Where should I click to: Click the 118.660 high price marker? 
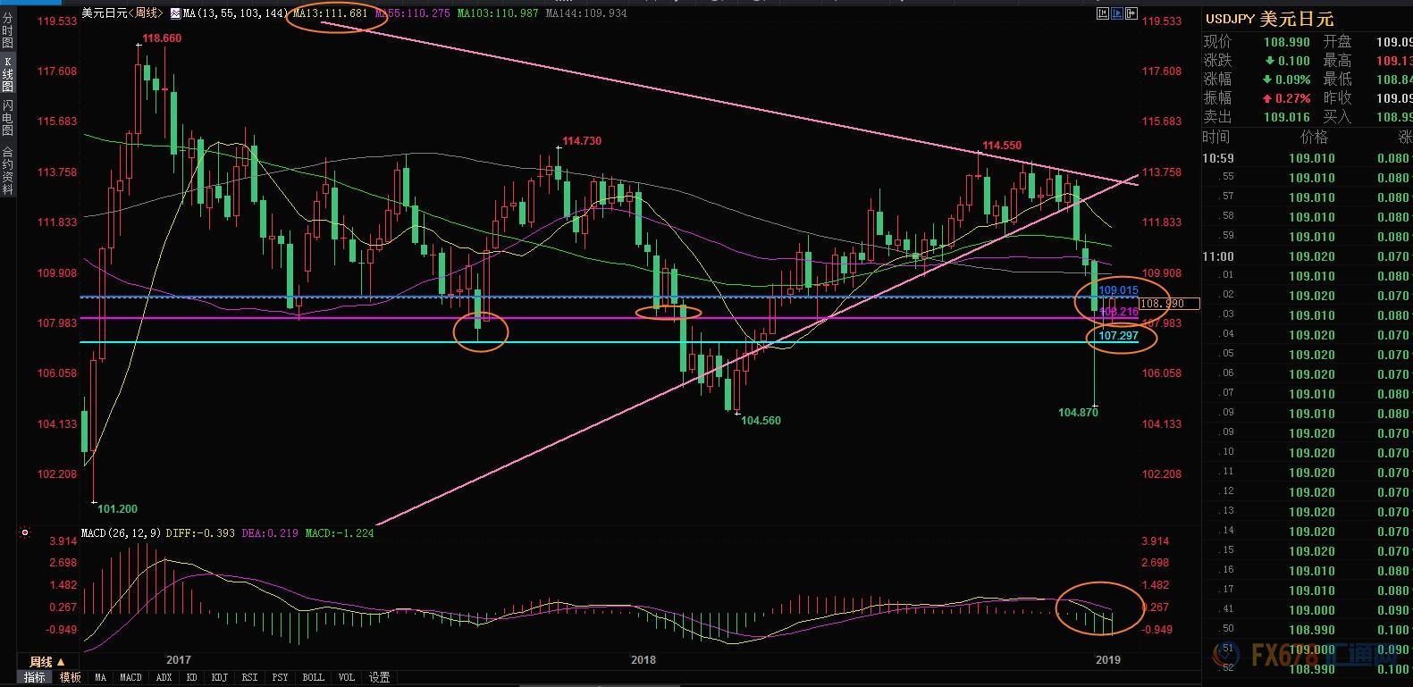[161, 38]
